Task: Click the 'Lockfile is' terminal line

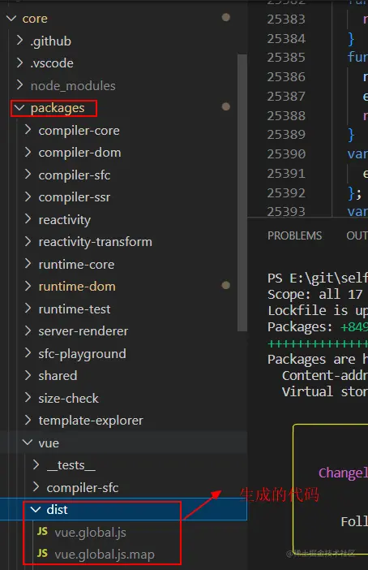Action: tap(318, 310)
